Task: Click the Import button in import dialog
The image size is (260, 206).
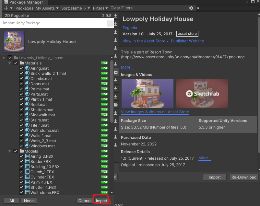Action: coord(101,201)
